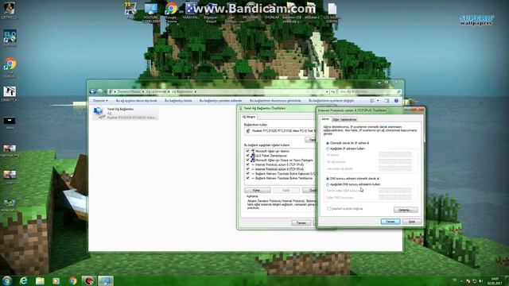Screen dimensions: 509x286
Task: Click 'Bu bağlantının ayarlarını değiştir' command
Action: pos(331,101)
